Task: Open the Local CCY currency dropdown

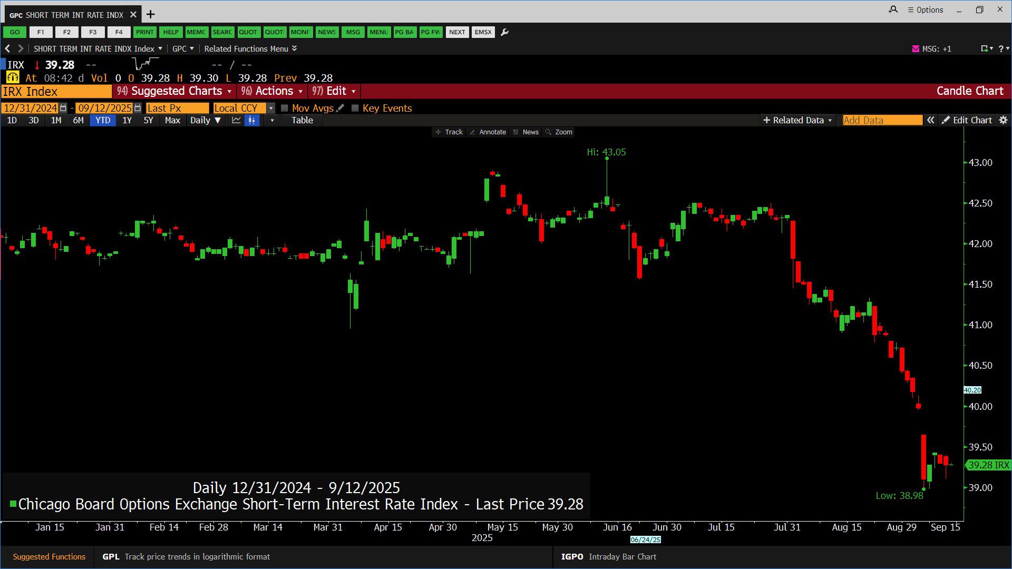Action: pyautogui.click(x=271, y=108)
